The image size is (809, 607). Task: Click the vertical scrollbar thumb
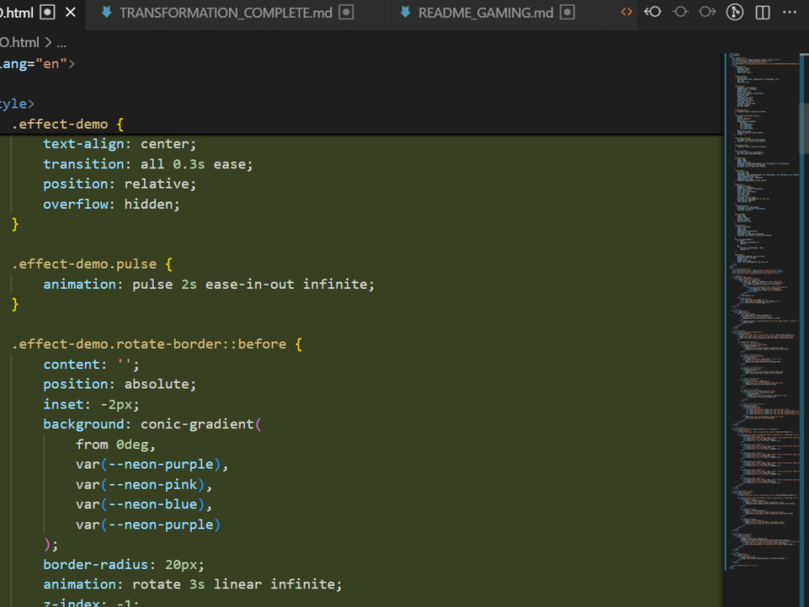tap(804, 128)
